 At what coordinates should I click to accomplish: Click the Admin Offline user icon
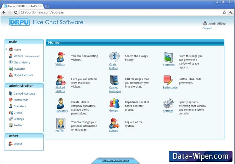(x=205, y=23)
